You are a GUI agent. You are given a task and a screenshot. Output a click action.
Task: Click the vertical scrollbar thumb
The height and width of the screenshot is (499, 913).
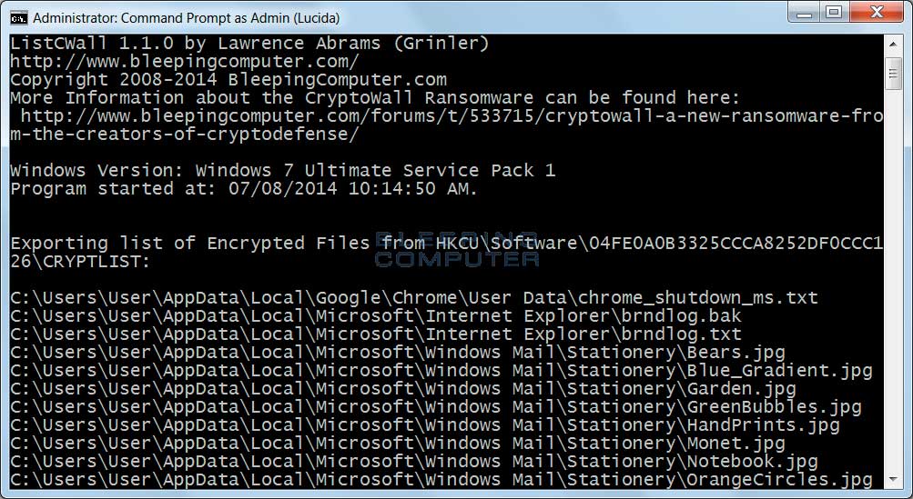pyautogui.click(x=893, y=73)
